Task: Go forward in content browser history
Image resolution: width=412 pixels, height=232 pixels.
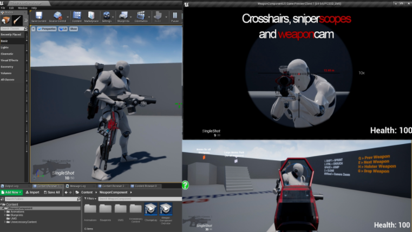Action: pyautogui.click(x=70, y=193)
